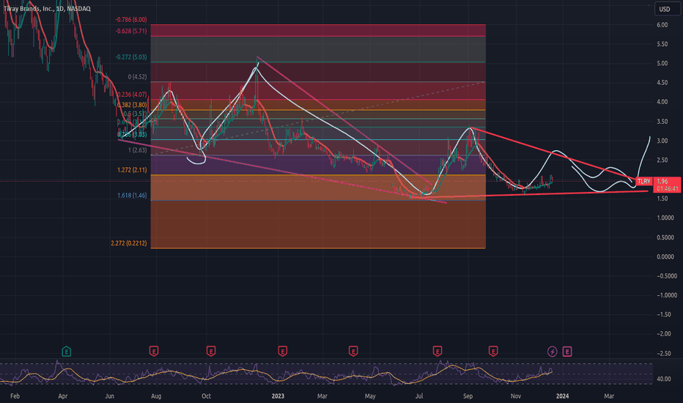Click the 4.50 price axis label

[662, 83]
